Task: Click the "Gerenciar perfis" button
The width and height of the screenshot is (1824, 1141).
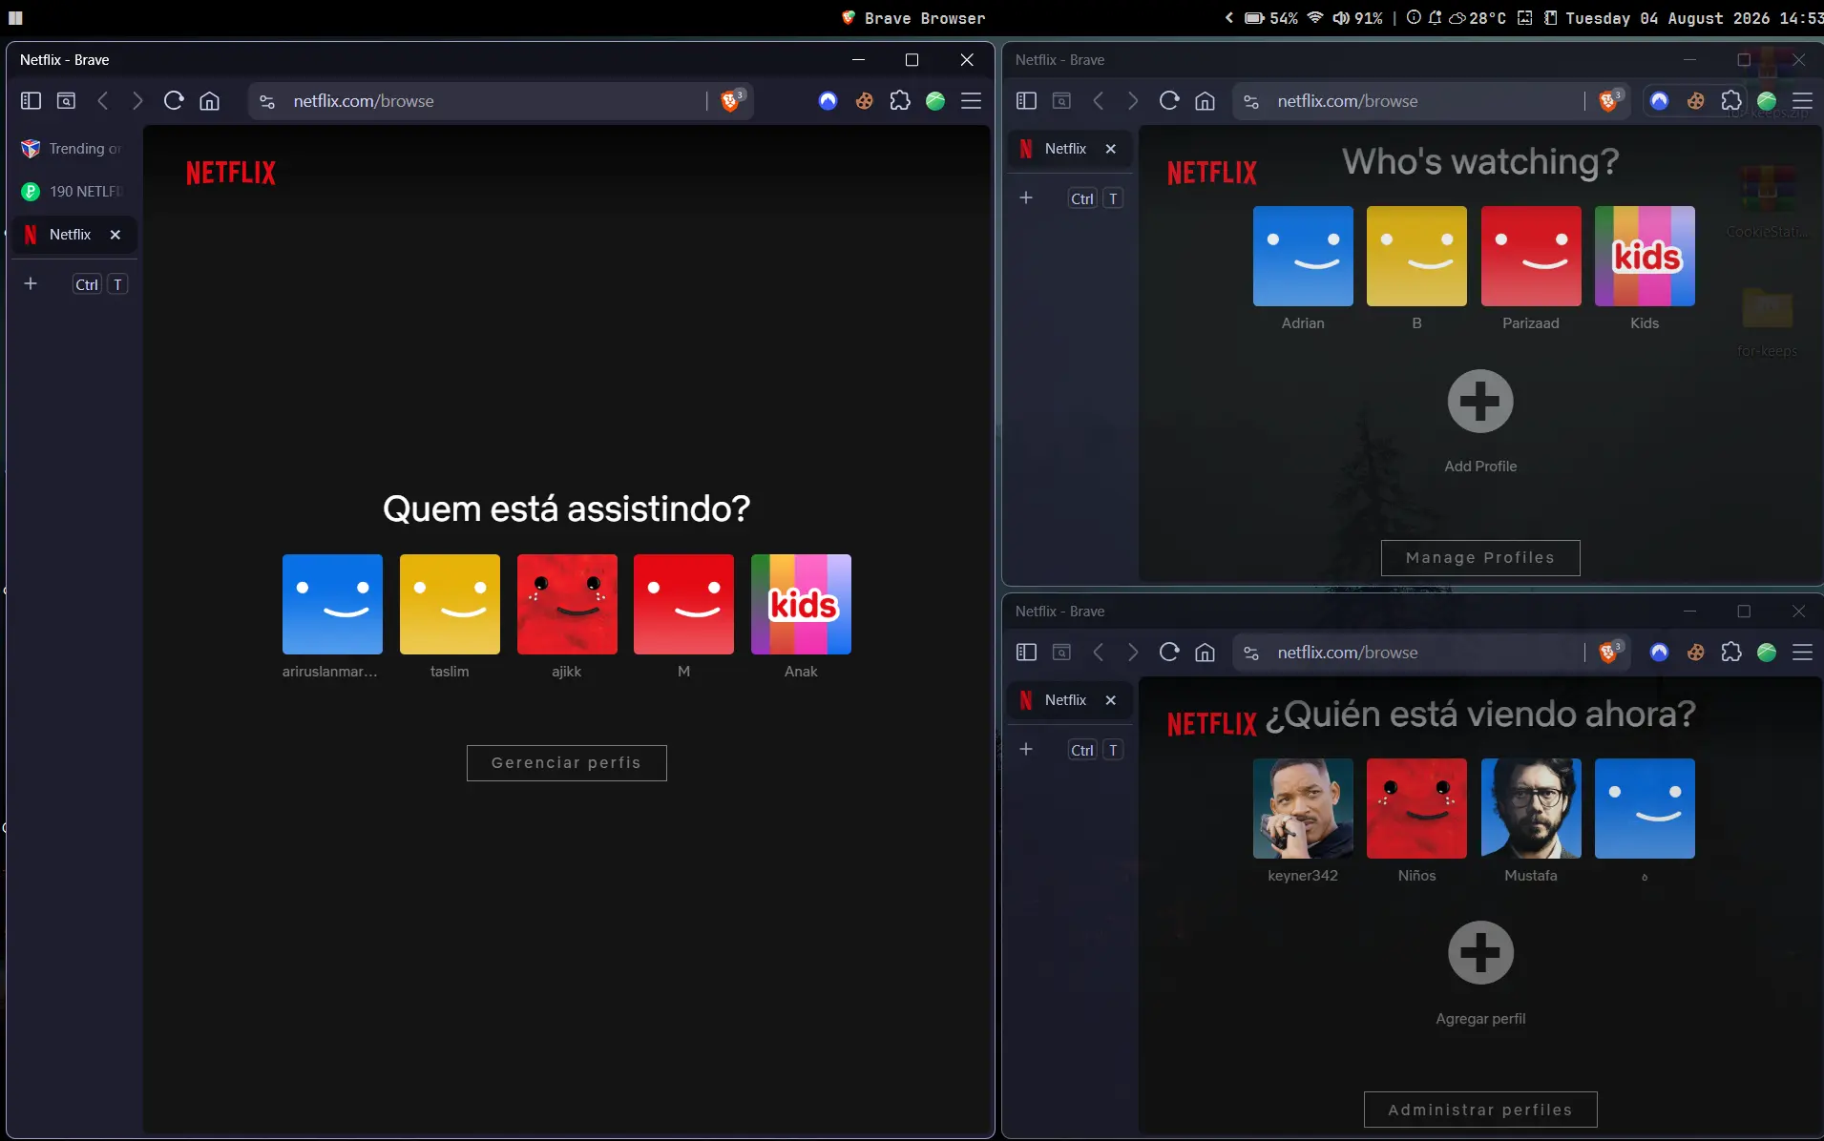Action: pos(567,763)
